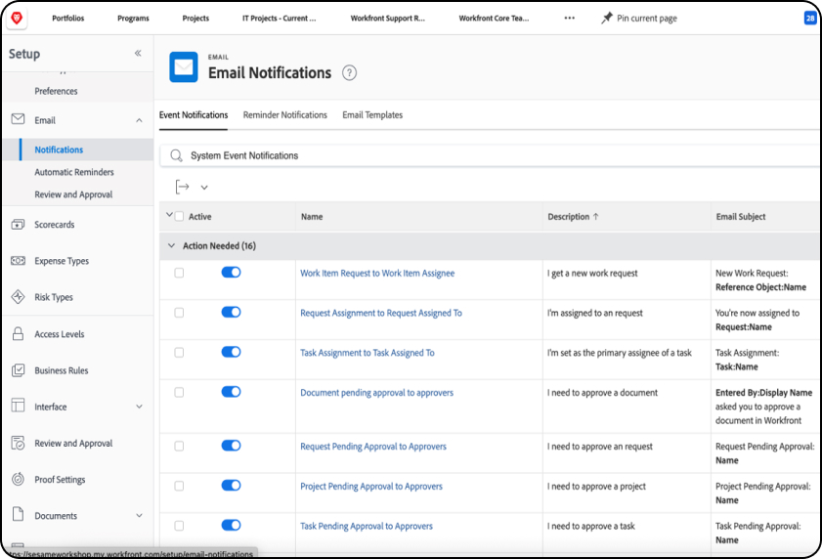Open Project Pending Approval to Approvers link
The width and height of the screenshot is (822, 559).
pos(371,486)
